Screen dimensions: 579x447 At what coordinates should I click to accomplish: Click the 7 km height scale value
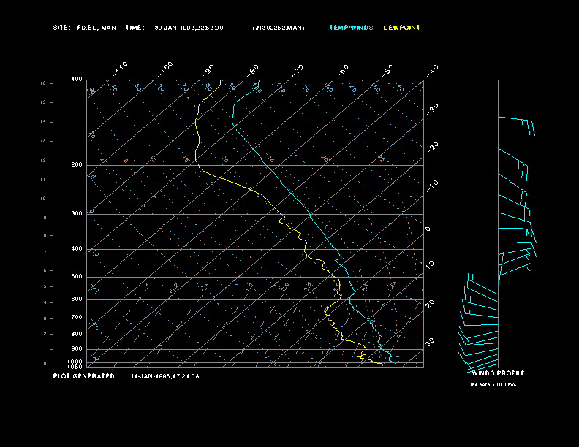click(45, 253)
